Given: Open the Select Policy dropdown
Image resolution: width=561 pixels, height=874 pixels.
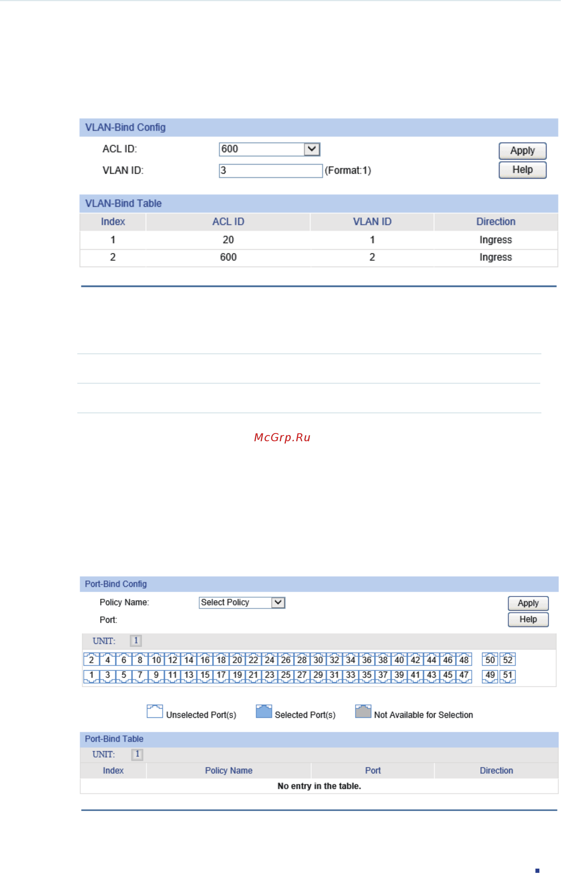Looking at the screenshot, I should (242, 603).
